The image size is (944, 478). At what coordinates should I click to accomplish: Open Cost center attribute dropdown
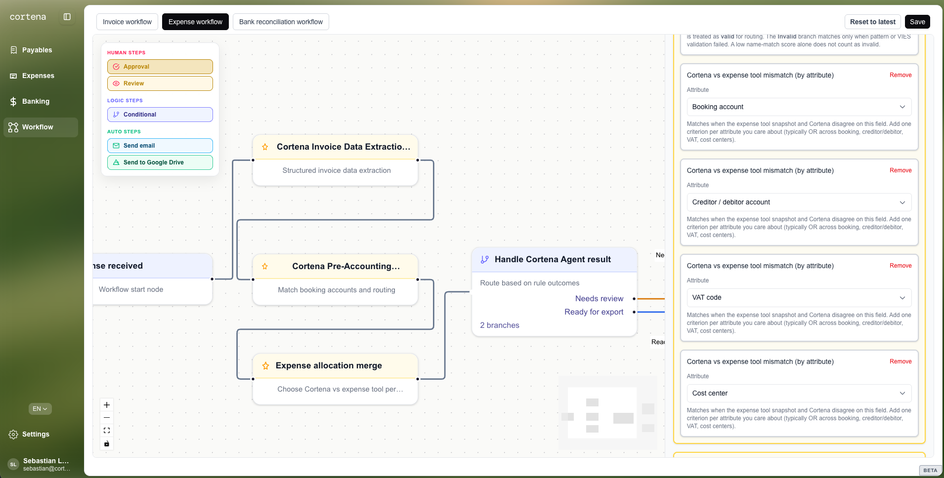pyautogui.click(x=799, y=394)
